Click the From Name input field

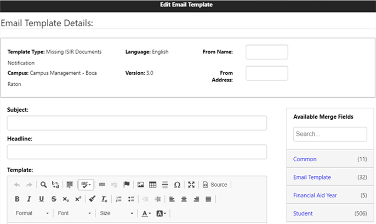coord(267,52)
